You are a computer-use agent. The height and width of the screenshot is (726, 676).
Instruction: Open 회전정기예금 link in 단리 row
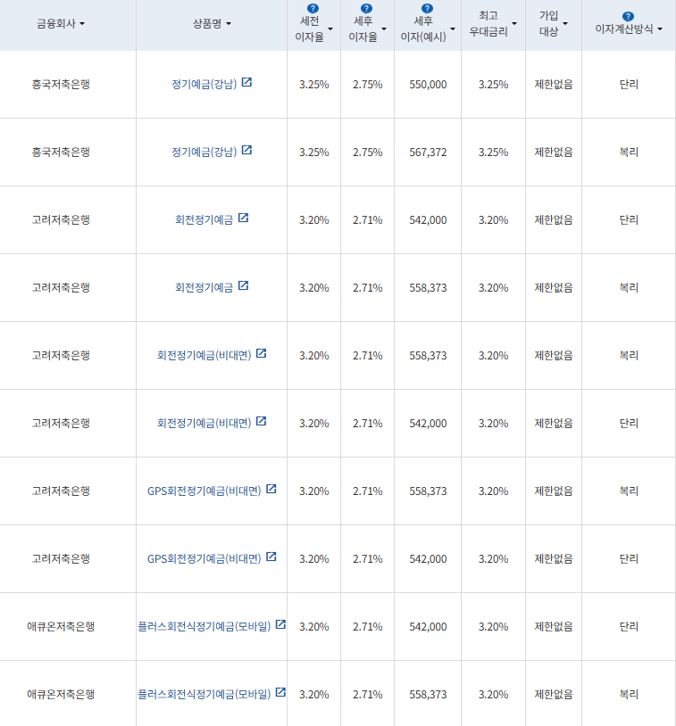204,220
